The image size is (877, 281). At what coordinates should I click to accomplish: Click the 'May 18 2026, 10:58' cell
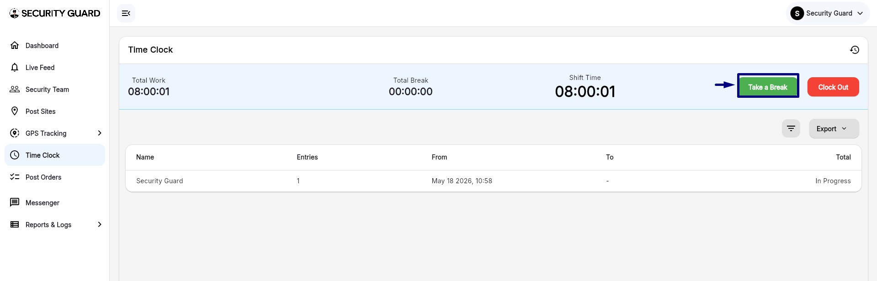click(x=462, y=181)
